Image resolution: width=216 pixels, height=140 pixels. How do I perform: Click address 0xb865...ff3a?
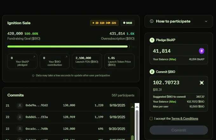pyautogui.click(x=37, y=117)
